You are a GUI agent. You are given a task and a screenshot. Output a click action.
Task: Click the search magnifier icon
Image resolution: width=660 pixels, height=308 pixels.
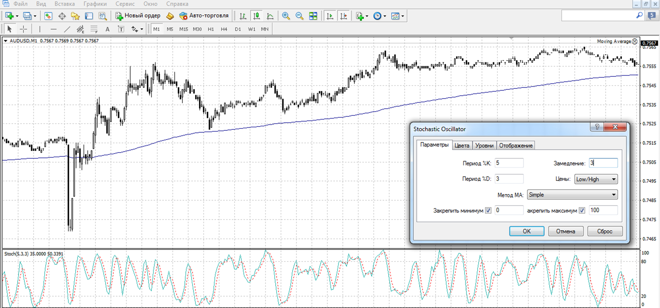pyautogui.click(x=640, y=16)
